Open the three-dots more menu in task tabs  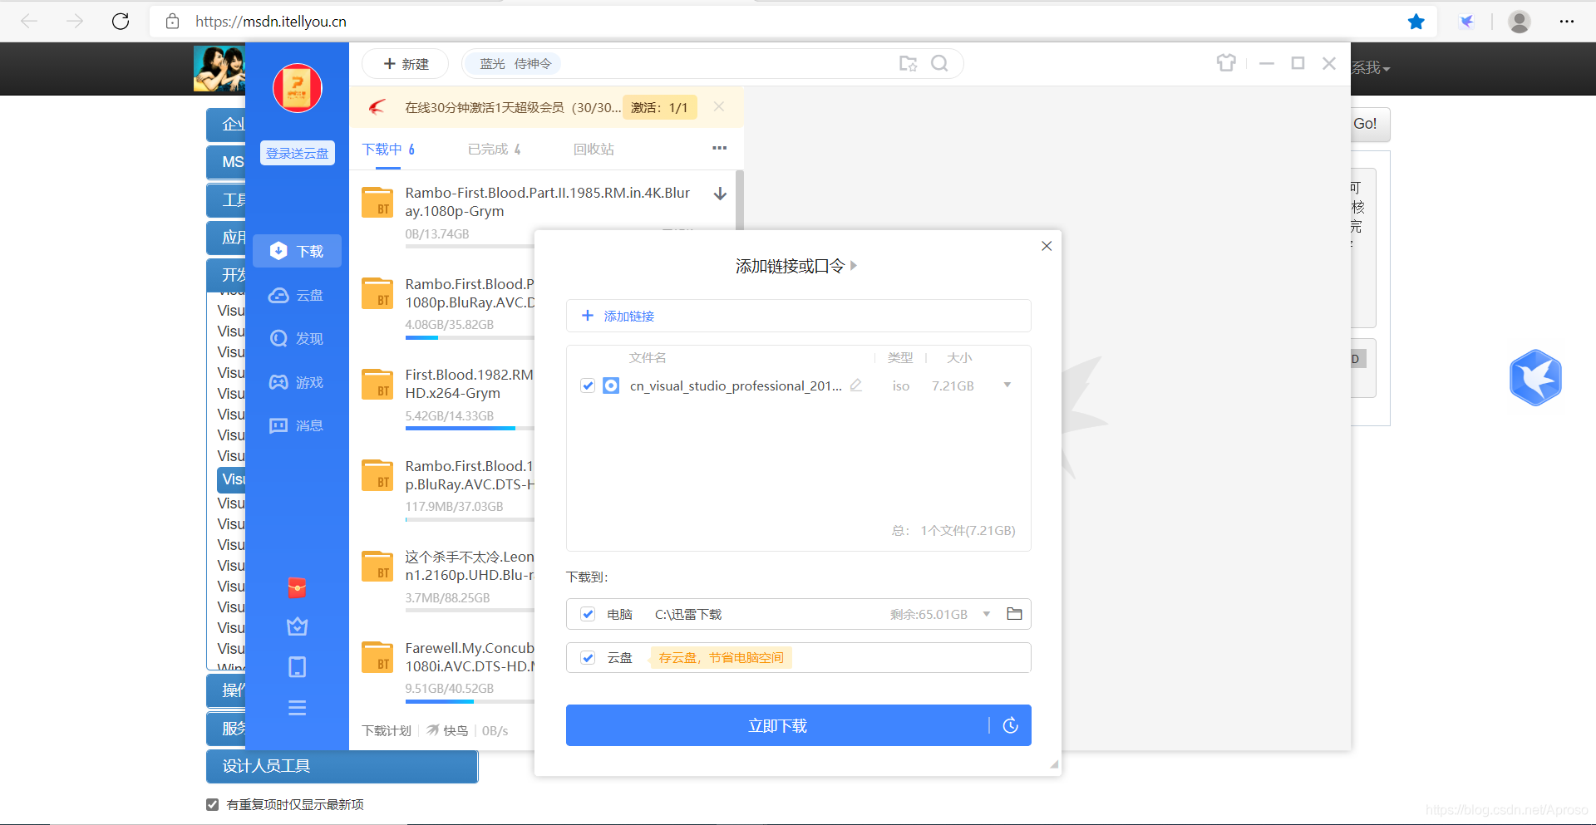click(720, 148)
